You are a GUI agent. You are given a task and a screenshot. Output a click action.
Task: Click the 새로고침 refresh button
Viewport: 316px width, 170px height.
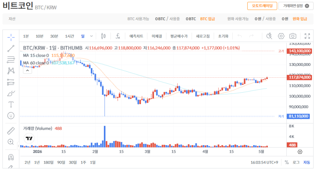pos(203,36)
